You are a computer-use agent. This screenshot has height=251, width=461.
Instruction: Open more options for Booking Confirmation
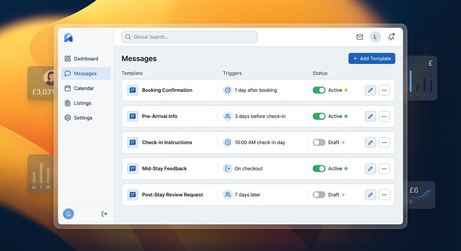(x=384, y=90)
